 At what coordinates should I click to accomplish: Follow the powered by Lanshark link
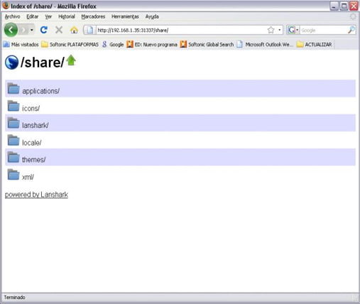(36, 195)
